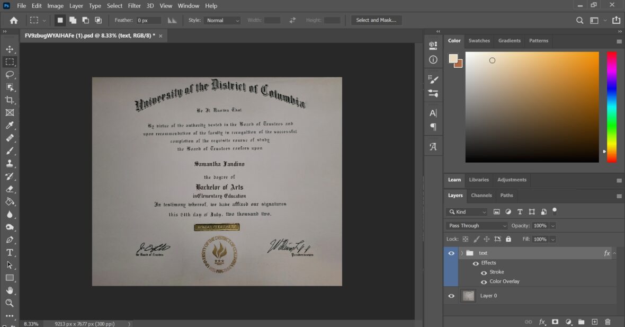Add a layer mask
The width and height of the screenshot is (625, 327).
click(555, 322)
